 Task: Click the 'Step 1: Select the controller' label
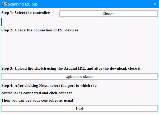(x=26, y=13)
